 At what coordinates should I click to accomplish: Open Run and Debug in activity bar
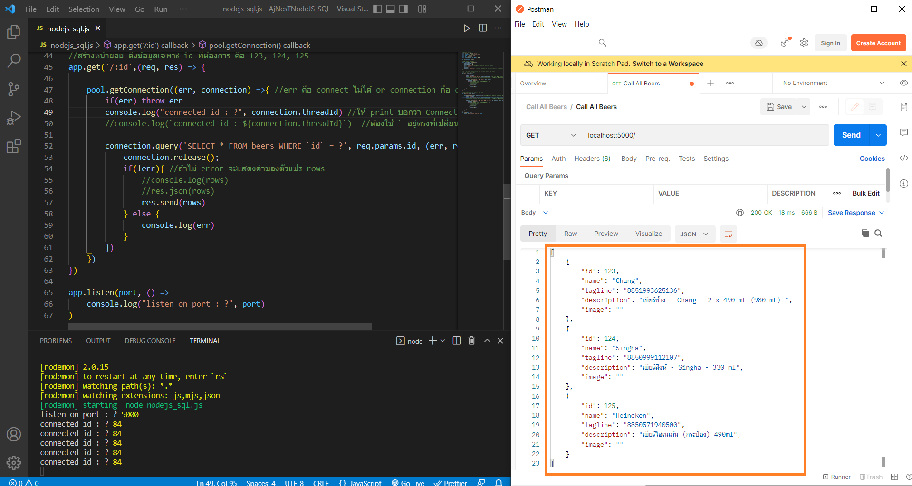[14, 118]
